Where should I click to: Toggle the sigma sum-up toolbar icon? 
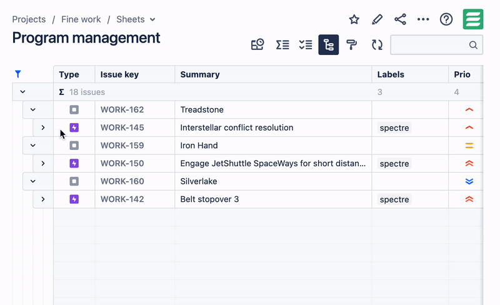pyautogui.click(x=282, y=44)
